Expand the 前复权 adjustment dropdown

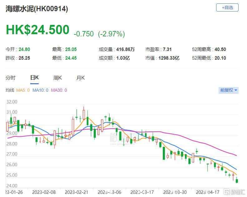[x=228, y=90]
